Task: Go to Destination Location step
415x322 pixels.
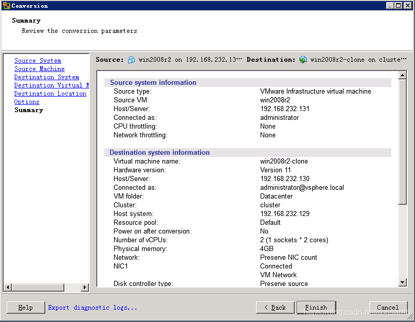Action: click(50, 94)
